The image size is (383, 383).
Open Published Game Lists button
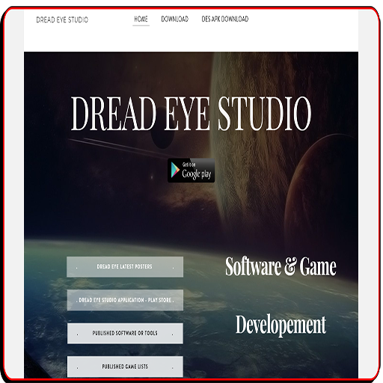point(125,367)
